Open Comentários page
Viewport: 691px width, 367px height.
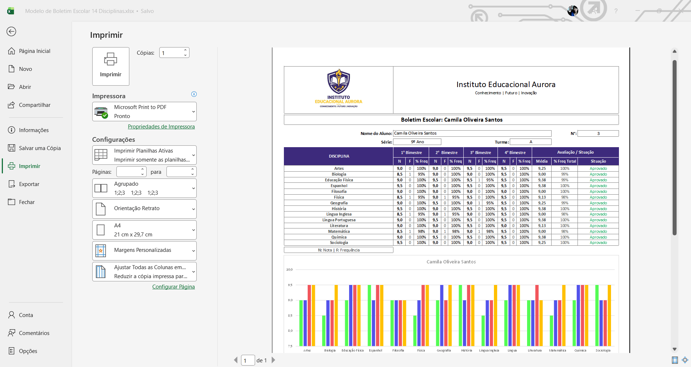(34, 333)
